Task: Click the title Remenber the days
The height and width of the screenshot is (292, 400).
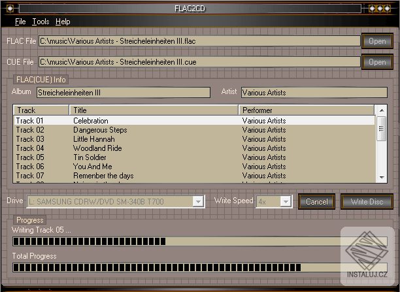Action: pyautogui.click(x=103, y=176)
